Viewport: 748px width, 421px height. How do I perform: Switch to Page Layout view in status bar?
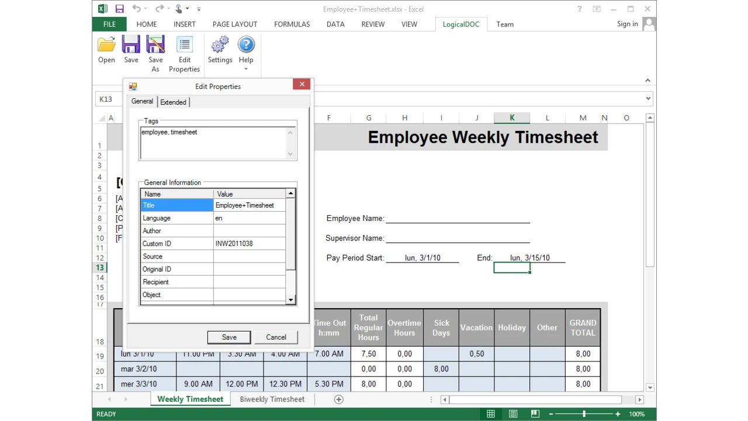512,414
